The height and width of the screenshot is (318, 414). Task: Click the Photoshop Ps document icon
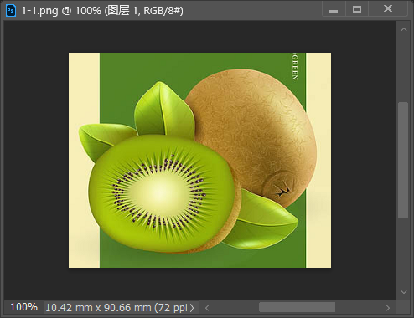tap(11, 11)
